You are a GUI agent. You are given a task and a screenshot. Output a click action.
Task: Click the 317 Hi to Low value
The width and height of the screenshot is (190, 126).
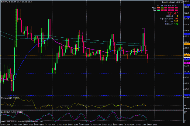pos(176,21)
